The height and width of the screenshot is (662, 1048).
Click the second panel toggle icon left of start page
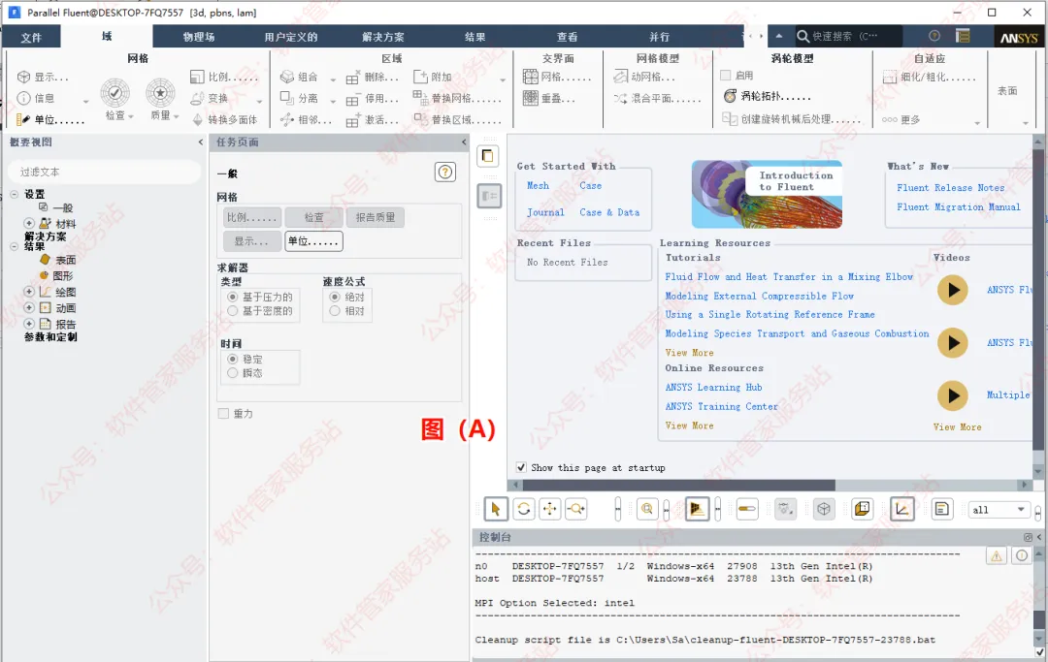(489, 196)
